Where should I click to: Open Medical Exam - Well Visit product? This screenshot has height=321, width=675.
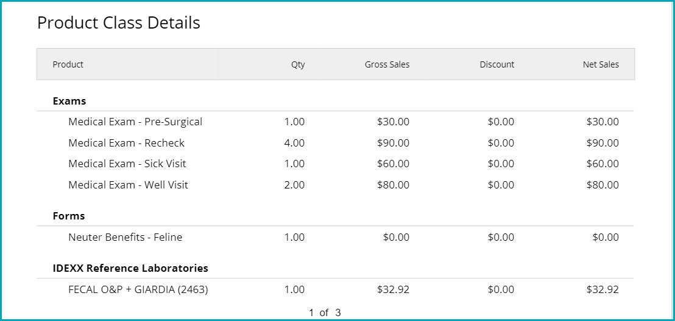[x=128, y=185]
